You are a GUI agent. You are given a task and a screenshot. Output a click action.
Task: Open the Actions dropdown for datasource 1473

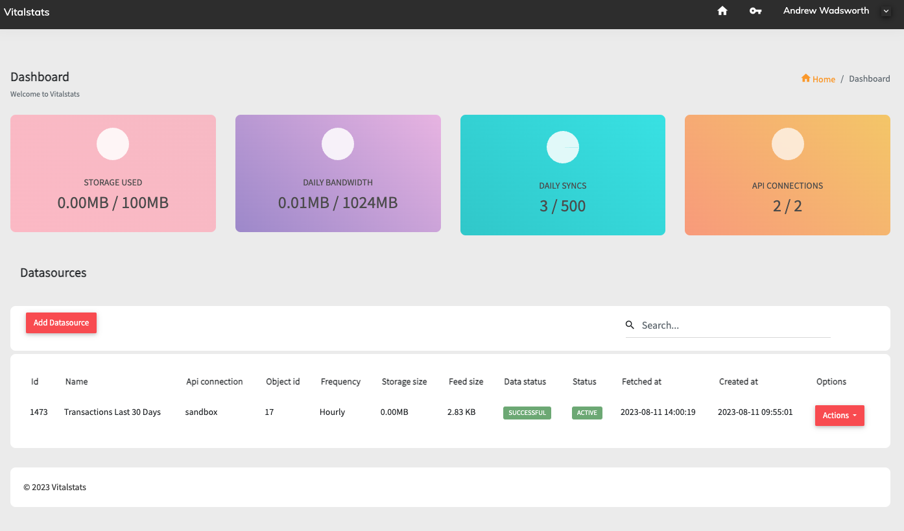coord(839,416)
